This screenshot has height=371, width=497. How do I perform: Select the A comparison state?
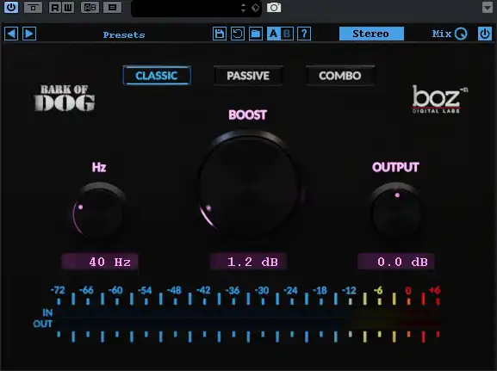(274, 34)
